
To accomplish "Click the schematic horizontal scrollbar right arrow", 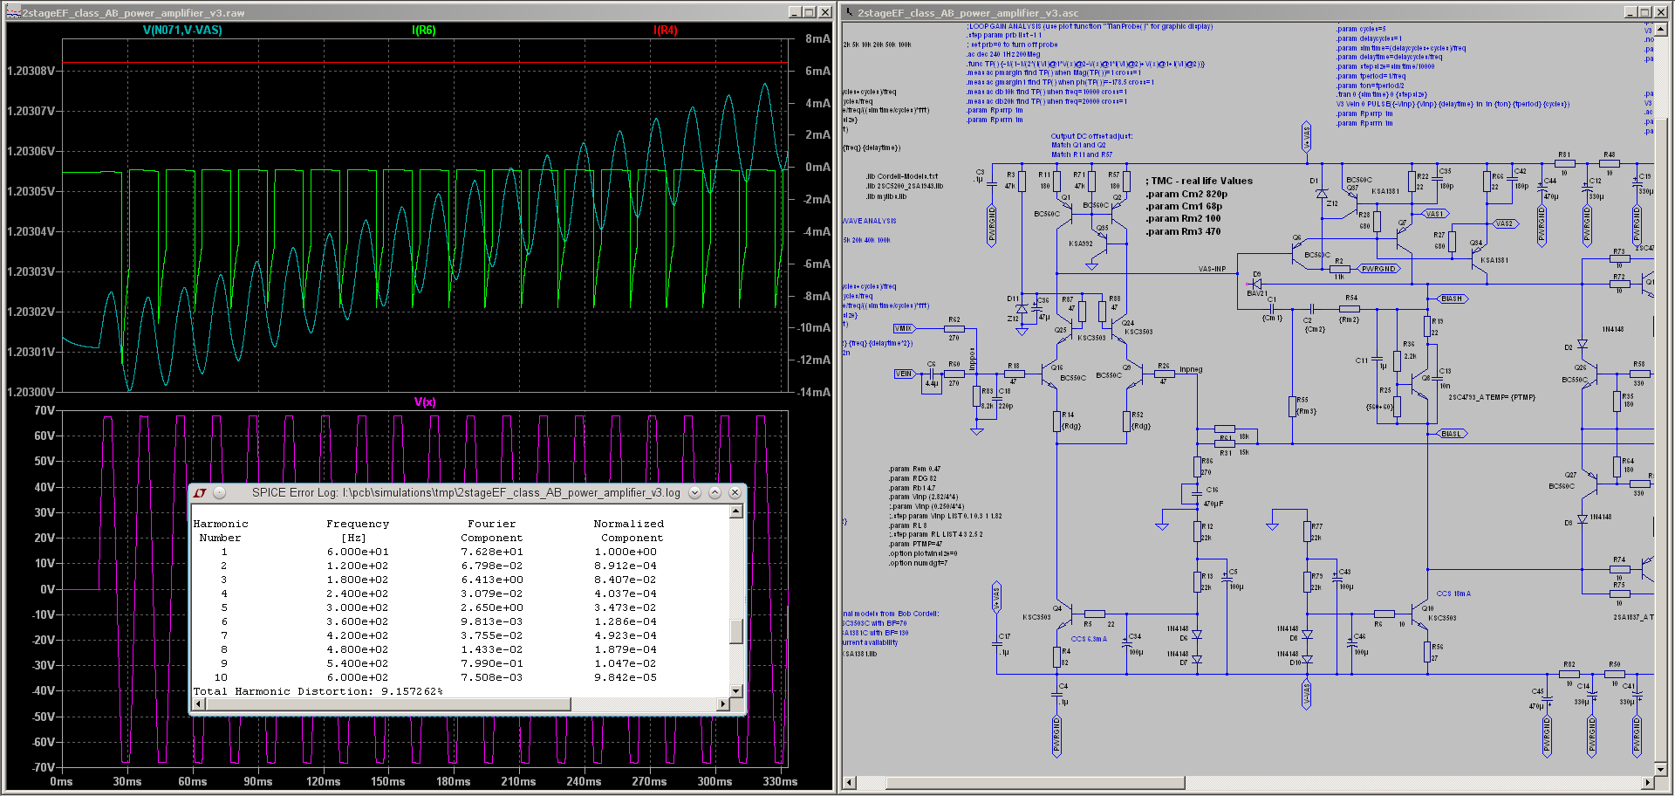I will point(1648,783).
